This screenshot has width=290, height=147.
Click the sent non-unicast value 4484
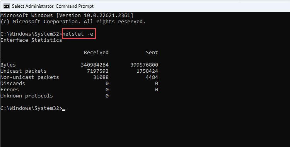point(152,77)
